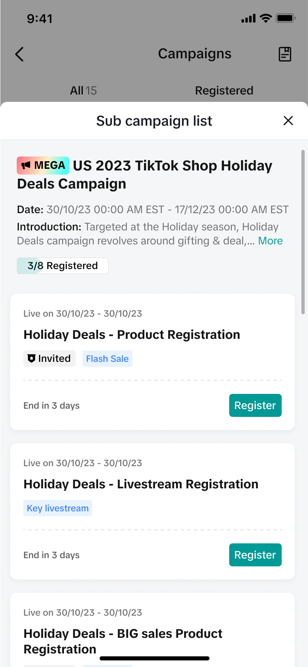Tap the cellular signal icon
The image size is (308, 667).
coord(249,18)
